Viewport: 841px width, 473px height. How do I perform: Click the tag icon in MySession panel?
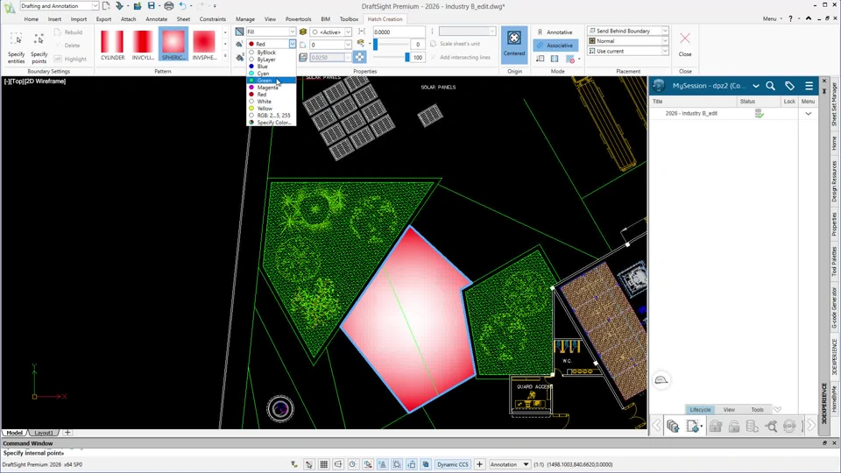(789, 86)
